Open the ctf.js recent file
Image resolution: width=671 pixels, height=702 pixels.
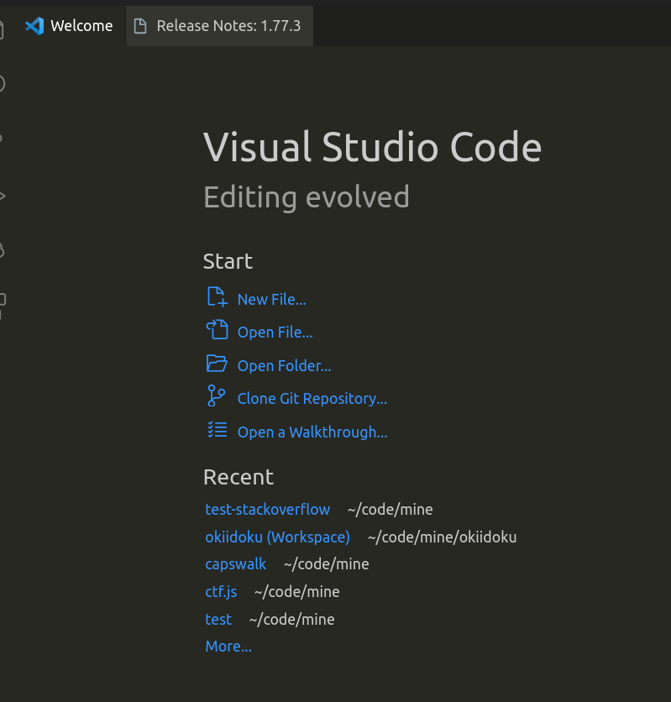coord(221,591)
